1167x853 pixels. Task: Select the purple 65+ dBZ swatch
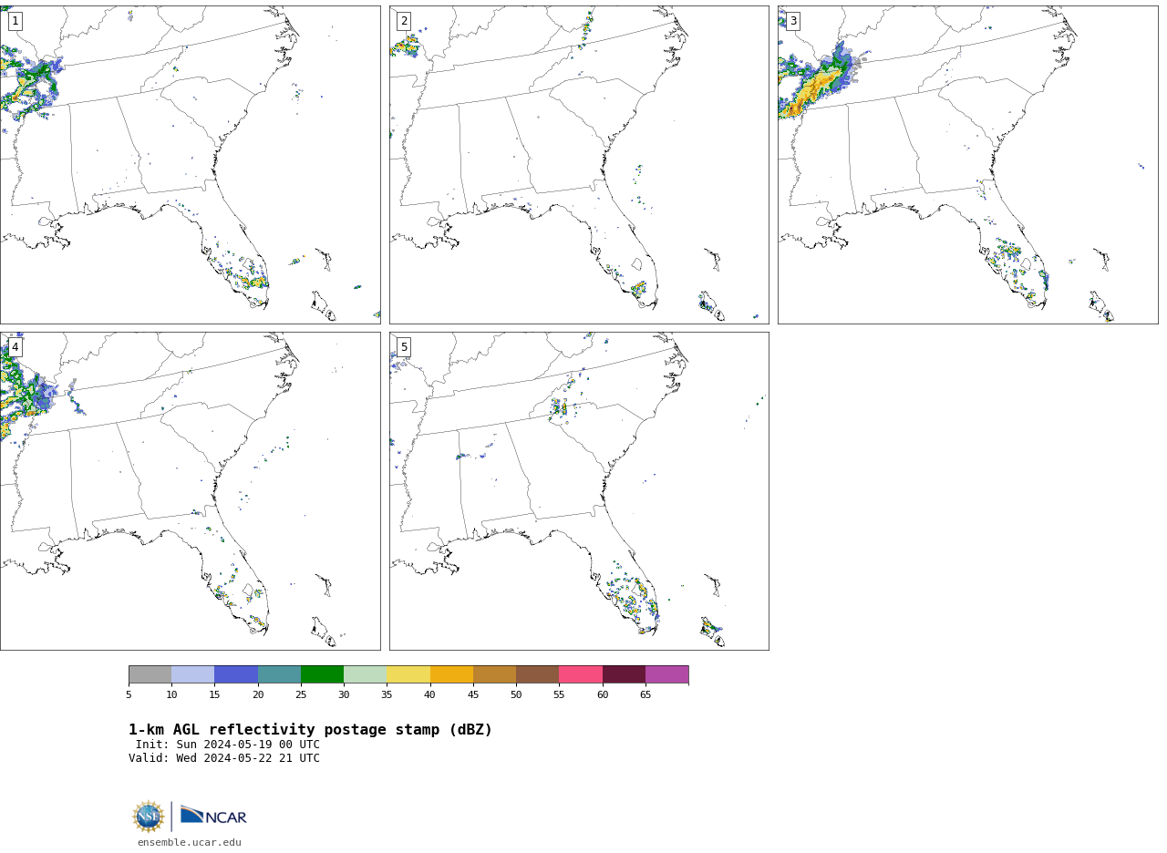pos(666,674)
